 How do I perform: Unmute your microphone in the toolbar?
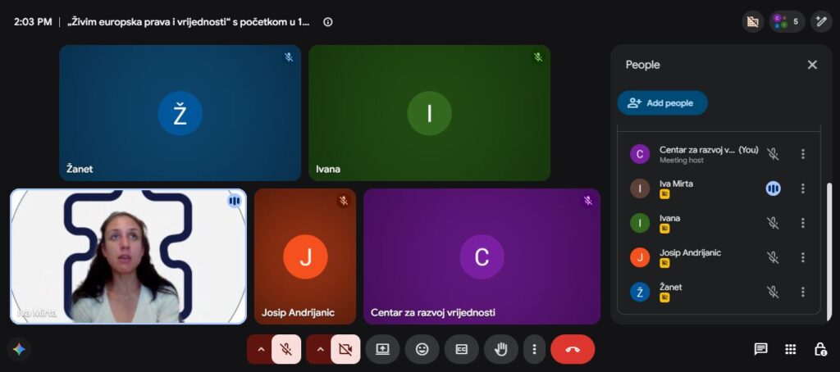click(x=286, y=350)
